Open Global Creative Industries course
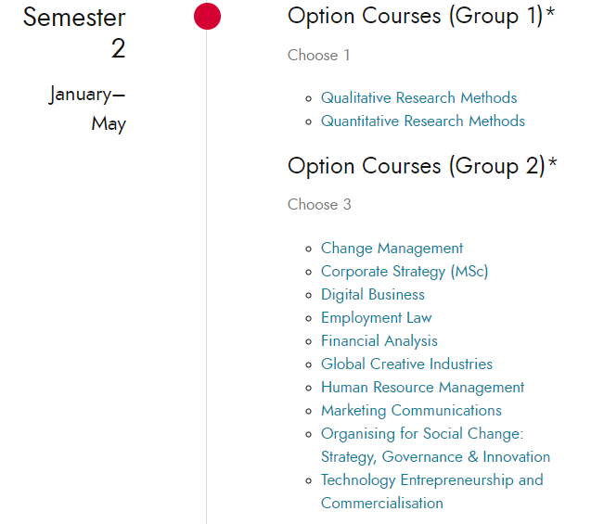Viewport: 604px width, 524px height. [406, 364]
